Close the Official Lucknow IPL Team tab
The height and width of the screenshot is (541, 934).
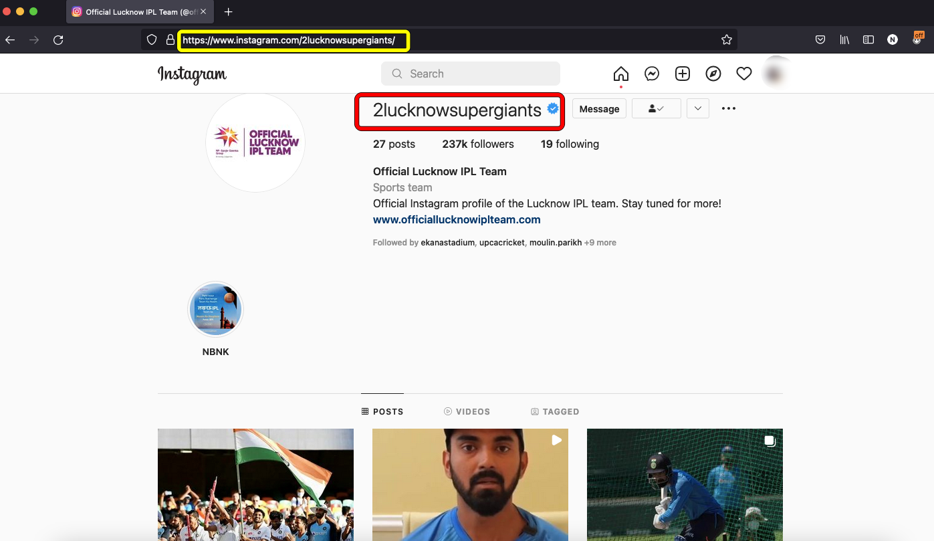coord(203,12)
